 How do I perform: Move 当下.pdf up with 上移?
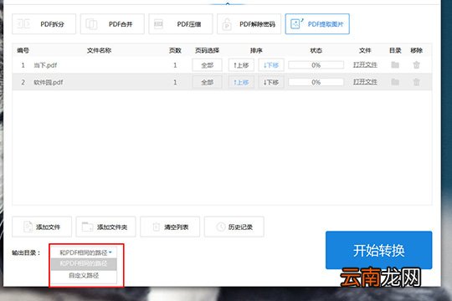(x=241, y=65)
